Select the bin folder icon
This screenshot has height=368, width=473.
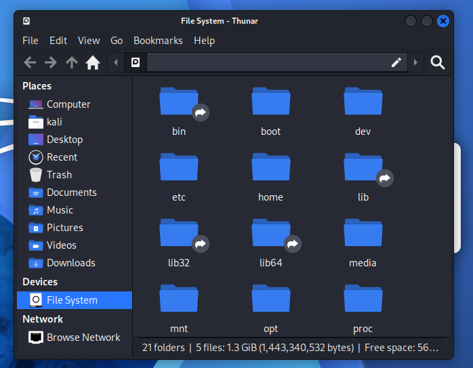tap(179, 102)
